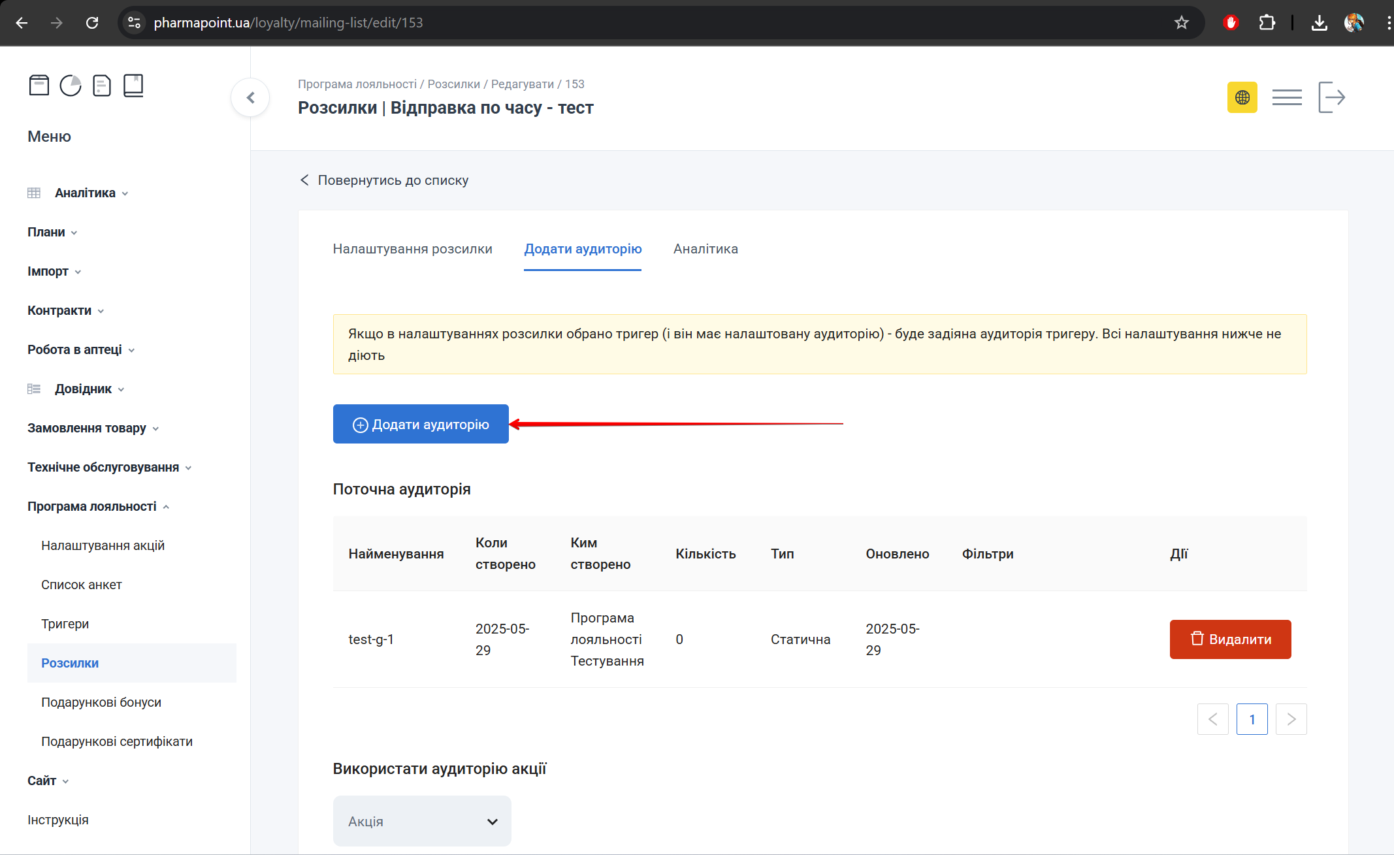Open browser extensions puzzle icon
This screenshot has height=855, width=1394.
pos(1267,23)
